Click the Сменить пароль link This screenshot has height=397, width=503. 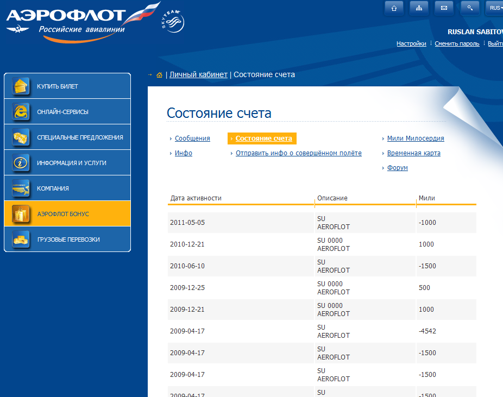point(457,43)
